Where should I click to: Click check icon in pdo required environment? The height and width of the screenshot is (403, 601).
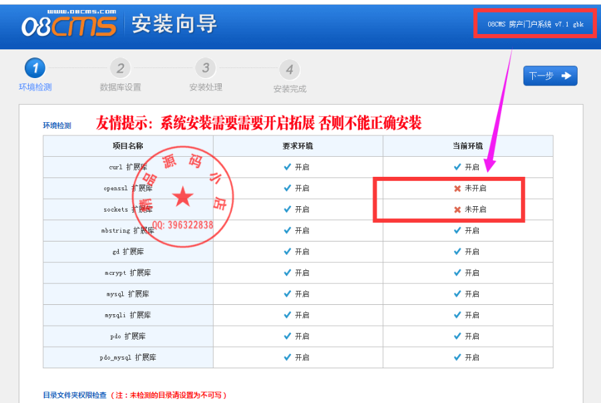[x=287, y=336]
